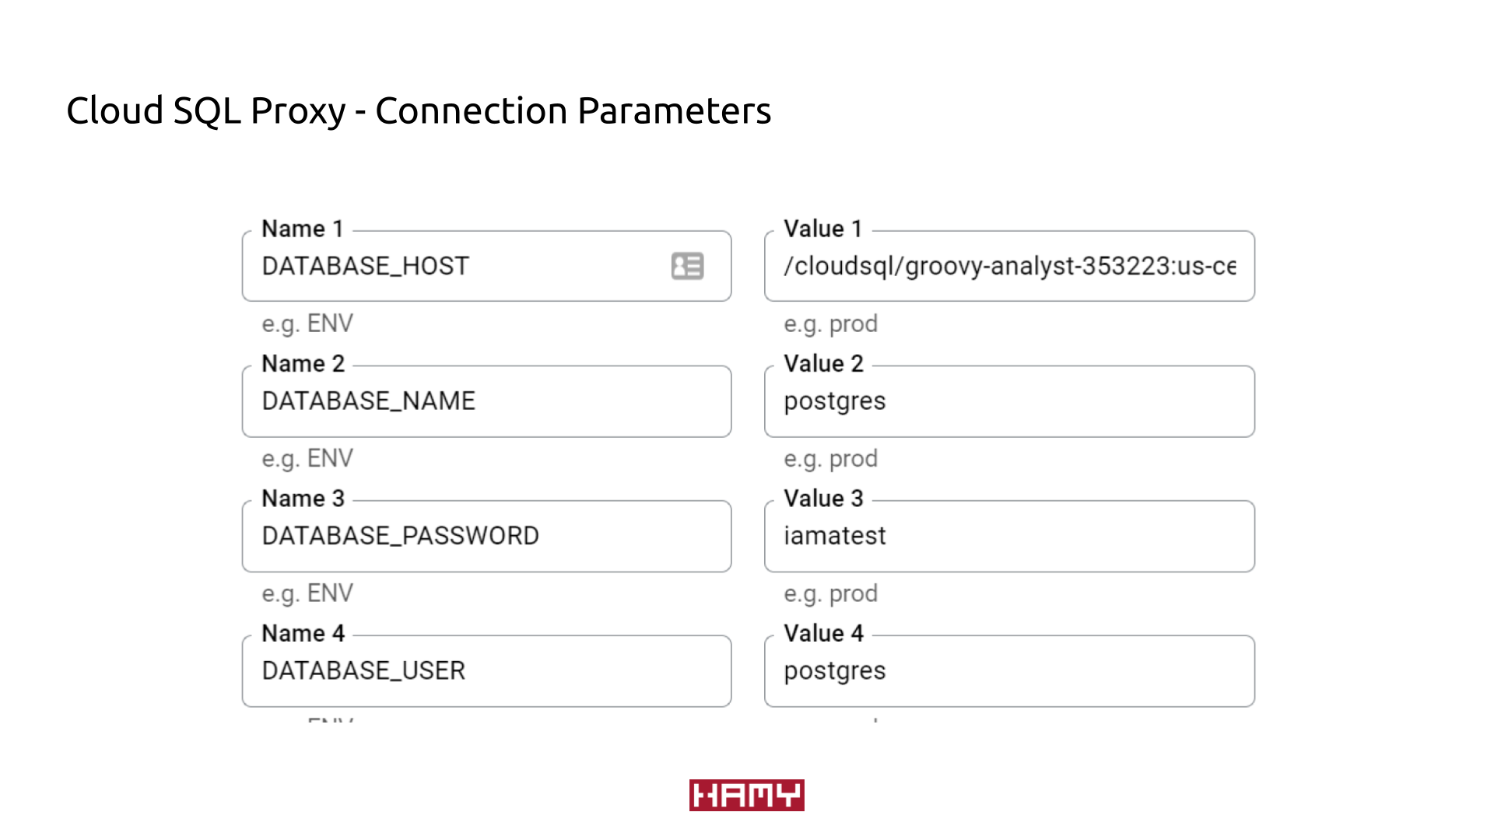Screen dimensions: 1494x840
Task: Click the e.g. prod hint under Value 2
Action: 830,458
